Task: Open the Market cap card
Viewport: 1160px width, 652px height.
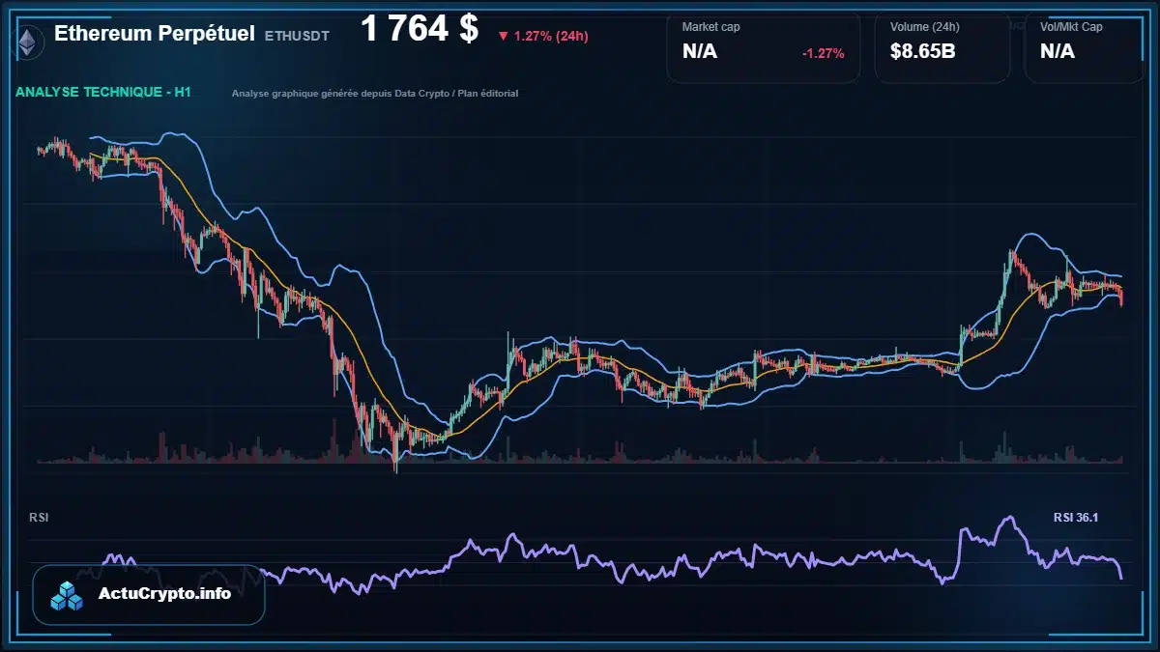Action: [x=763, y=46]
